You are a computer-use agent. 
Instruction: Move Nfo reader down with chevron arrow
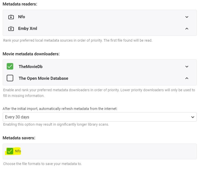pos(187,17)
